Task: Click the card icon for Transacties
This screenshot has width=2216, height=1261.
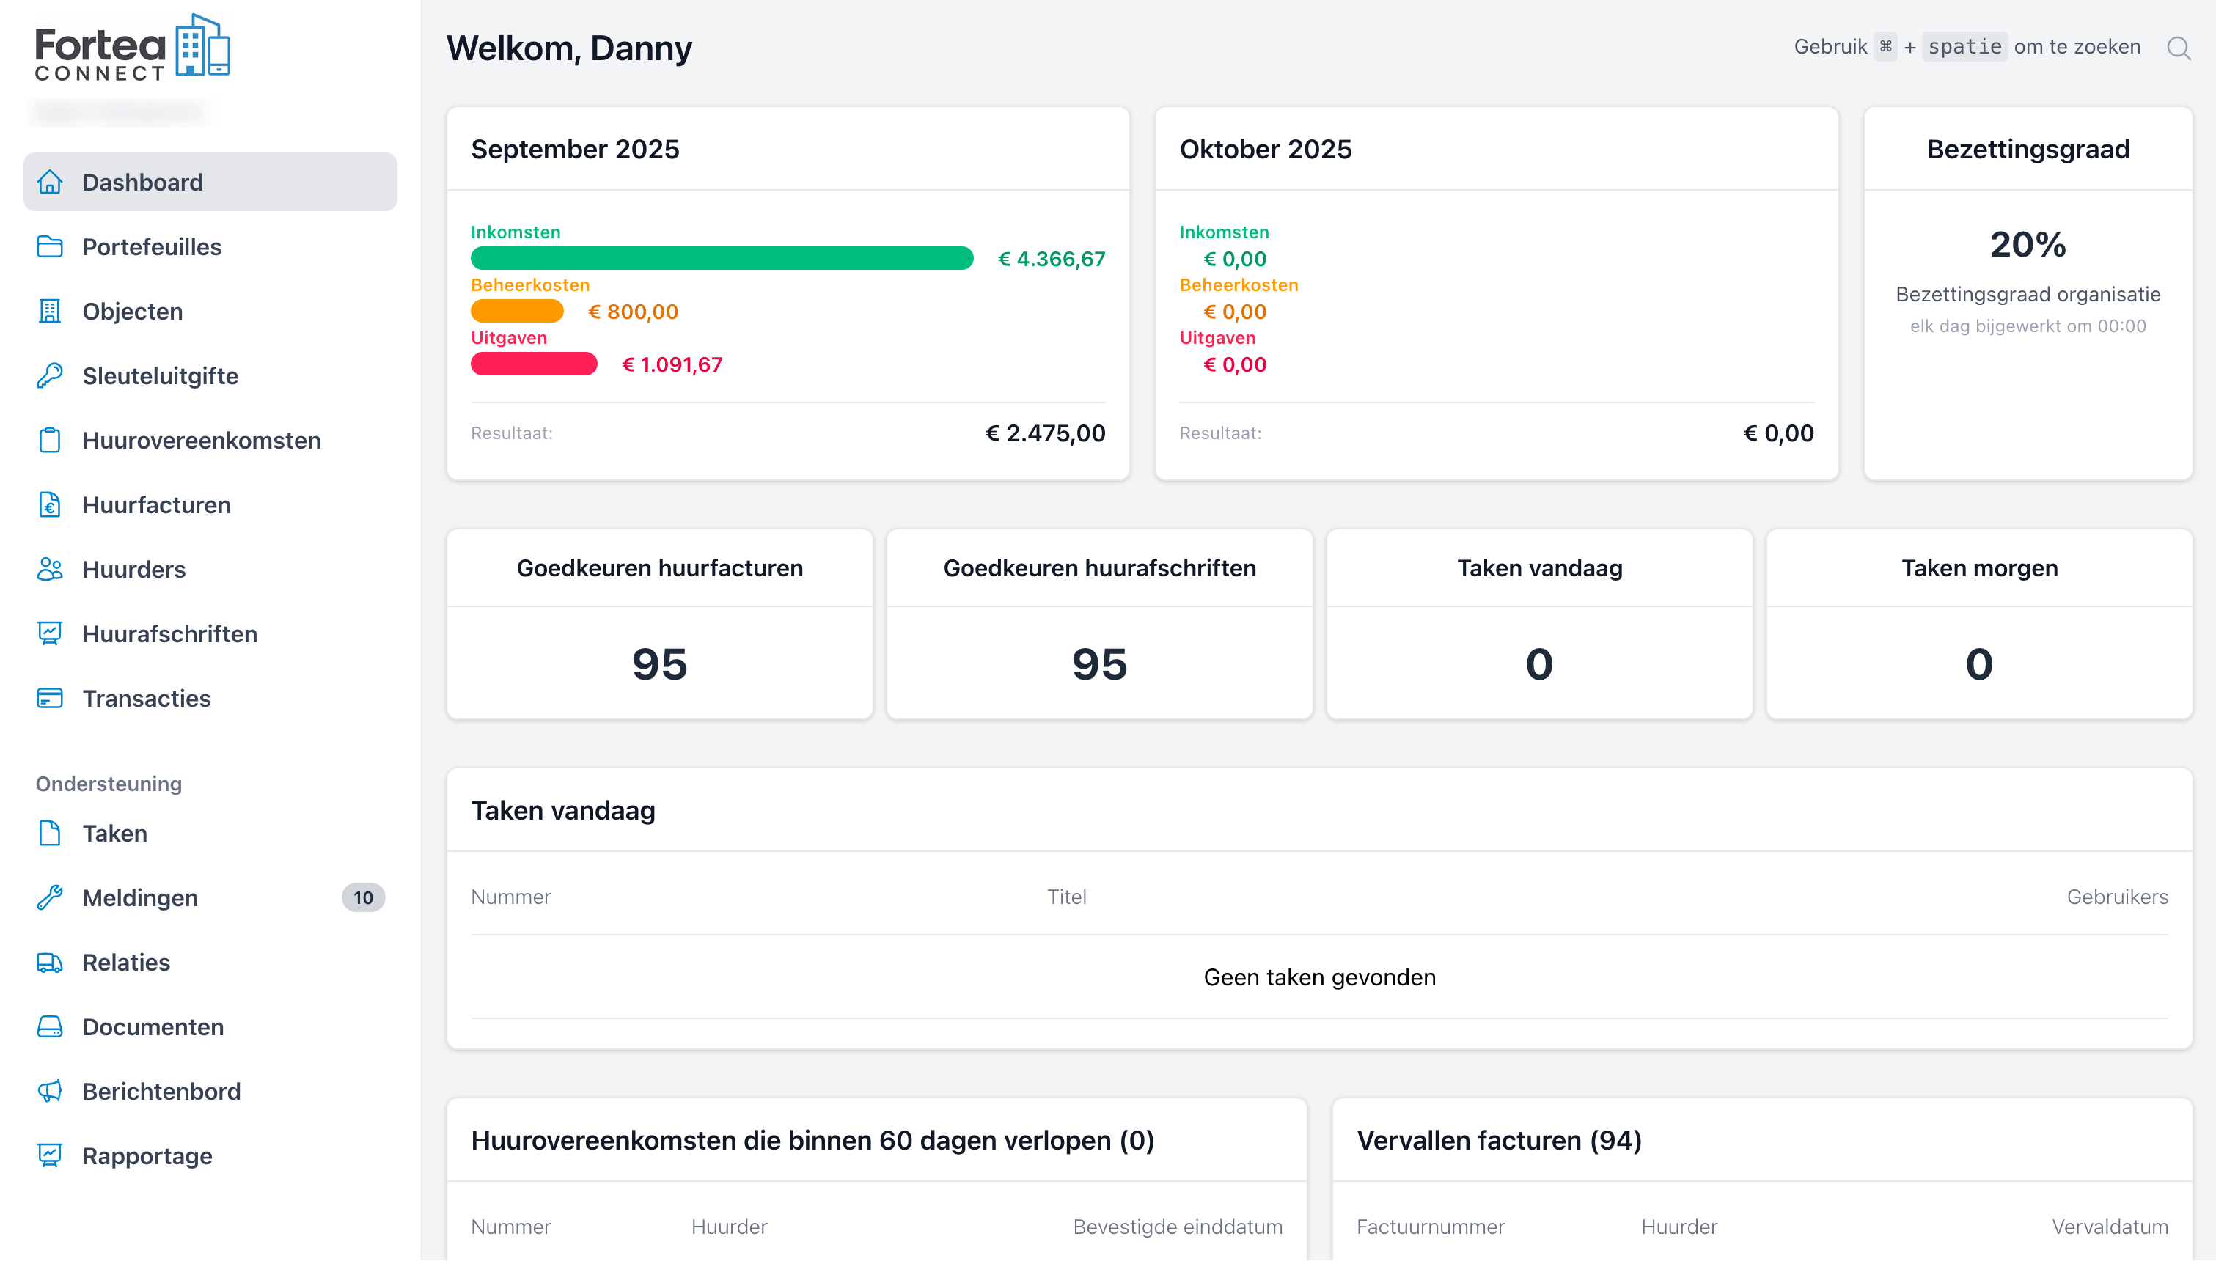Action: [49, 698]
